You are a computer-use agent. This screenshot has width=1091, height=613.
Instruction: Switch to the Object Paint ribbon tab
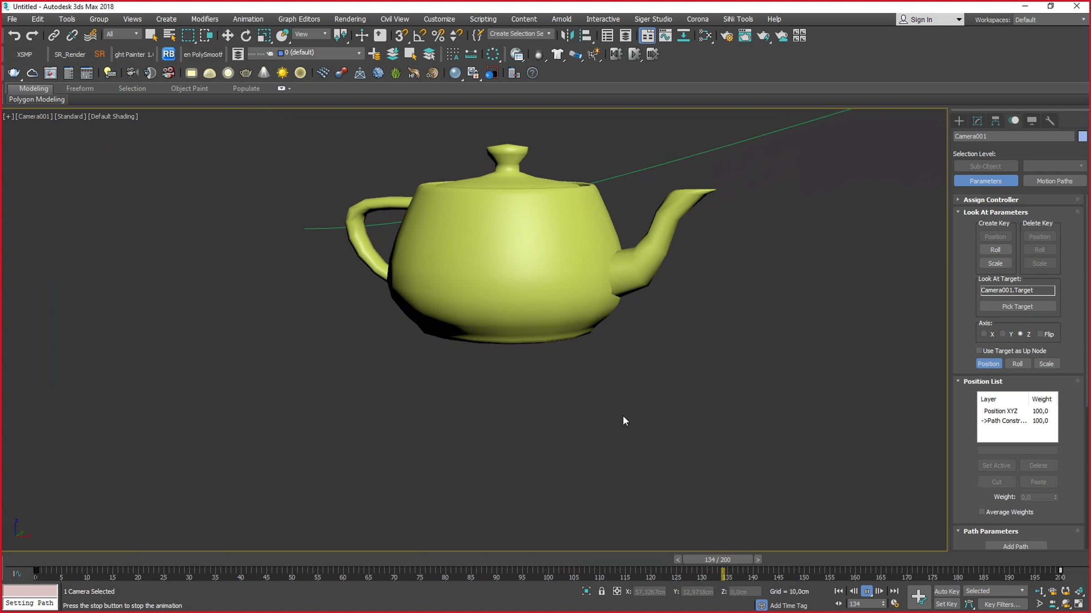point(190,89)
